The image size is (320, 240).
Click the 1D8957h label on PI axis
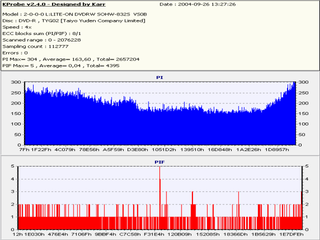pos(277,149)
